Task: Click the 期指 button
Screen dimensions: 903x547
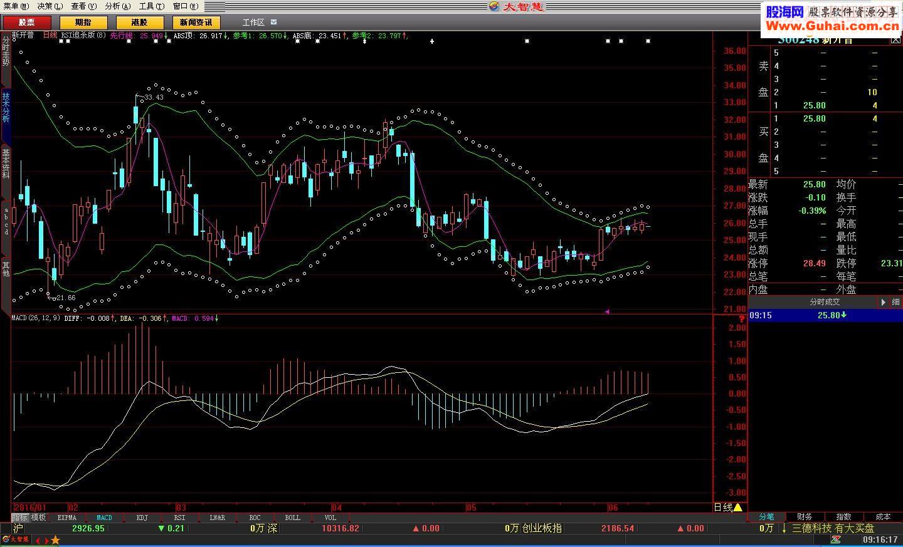Action: point(83,22)
